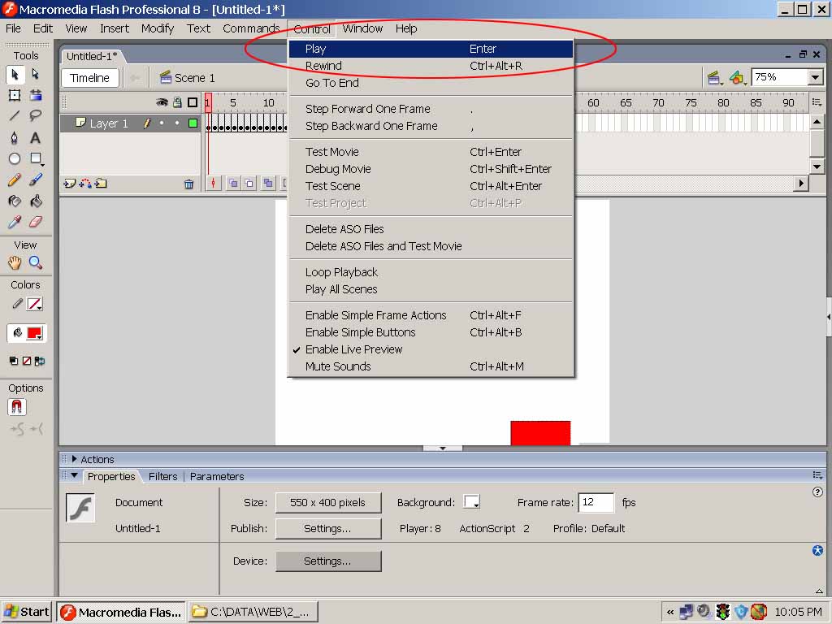Viewport: 832px width, 624px height.
Task: Collapse the Properties panel triangle
Action: 74,476
